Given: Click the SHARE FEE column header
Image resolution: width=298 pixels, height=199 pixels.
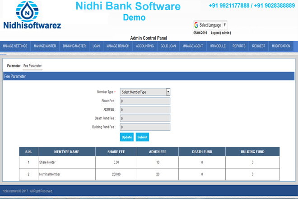Looking at the screenshot, I should pos(116,152).
